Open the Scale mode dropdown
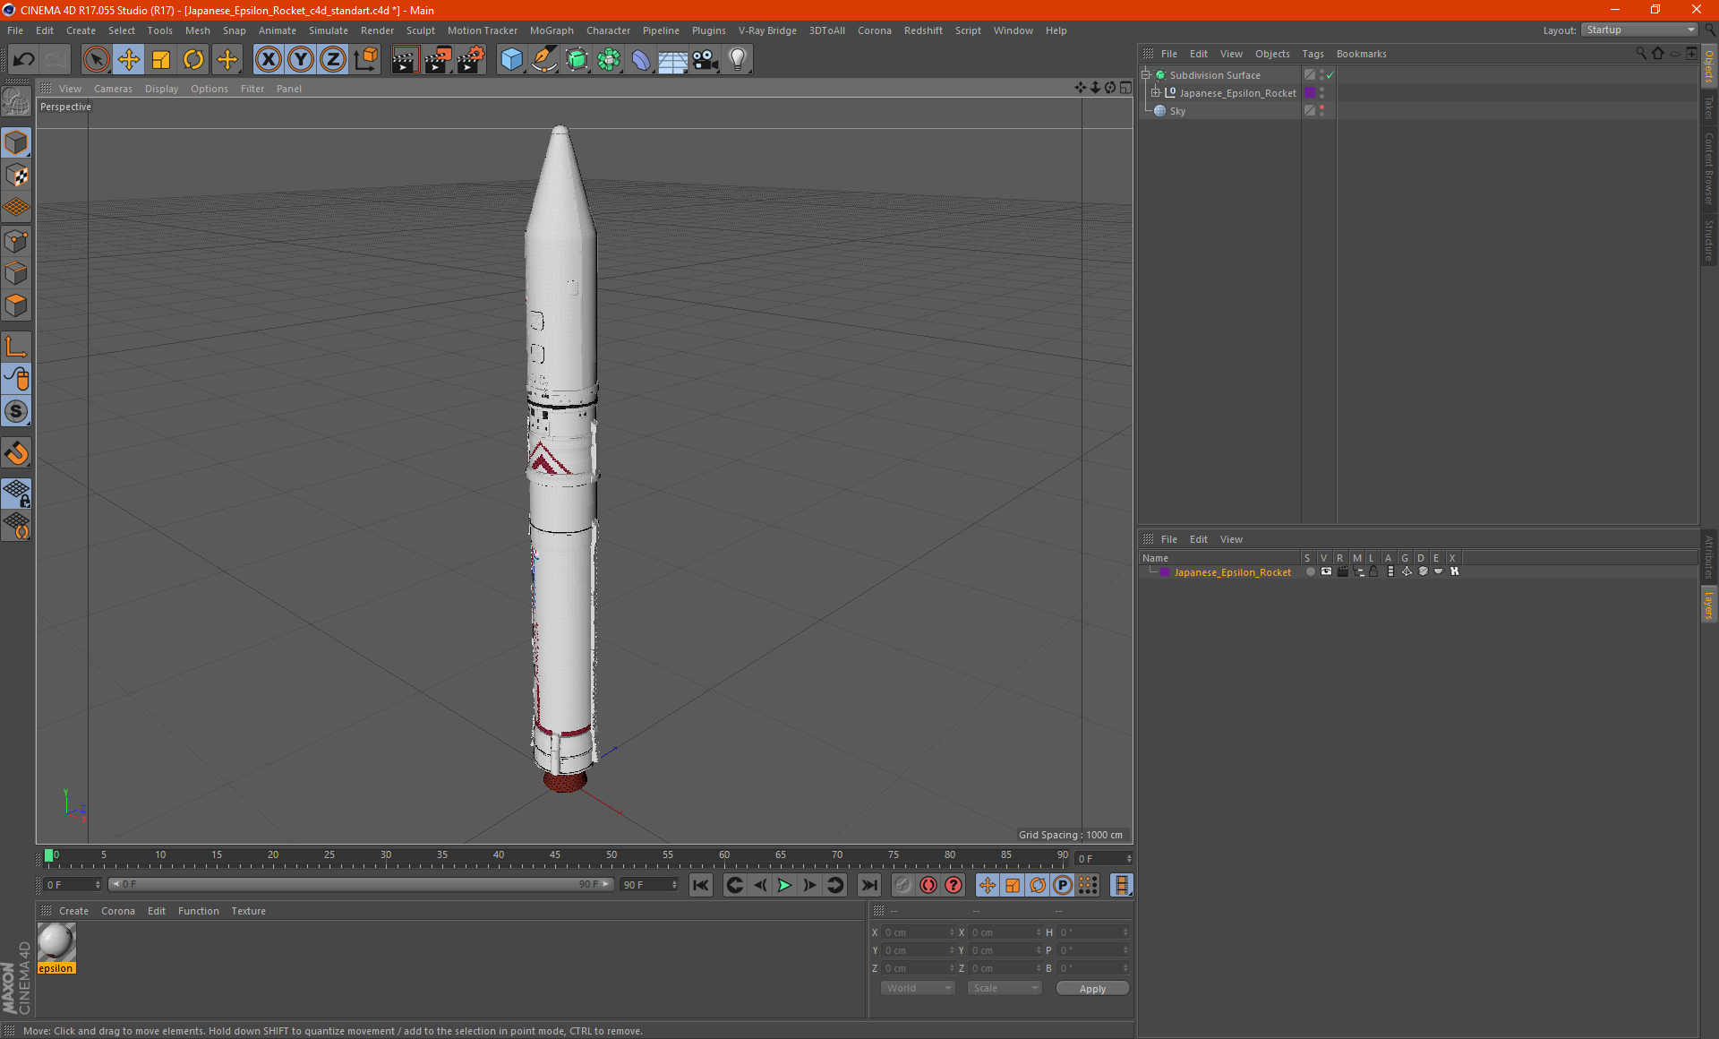The height and width of the screenshot is (1039, 1719). pyautogui.click(x=1005, y=988)
